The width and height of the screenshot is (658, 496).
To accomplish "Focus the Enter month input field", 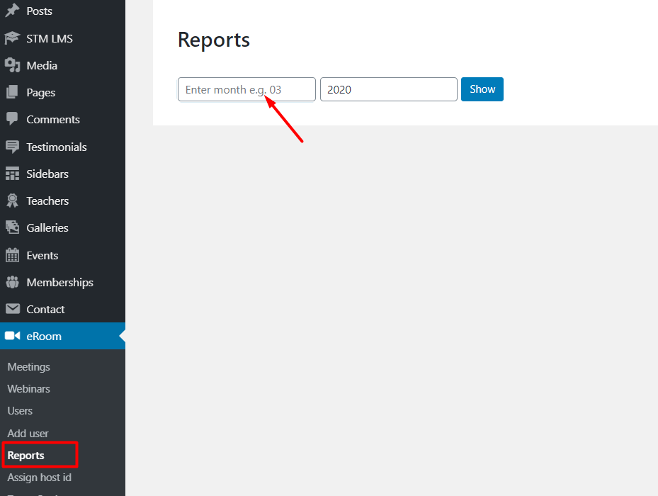I will click(x=246, y=89).
